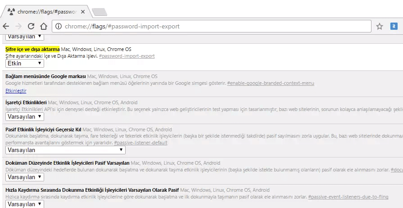Click the Pasif Etkinlik İşleyiciyi Geçersiz Kıl heading
Image resolution: width=403 pixels, height=208 pixels.
point(43,129)
